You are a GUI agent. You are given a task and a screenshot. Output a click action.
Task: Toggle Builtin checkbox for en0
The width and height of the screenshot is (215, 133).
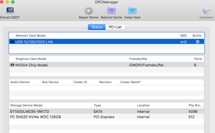(198, 42)
